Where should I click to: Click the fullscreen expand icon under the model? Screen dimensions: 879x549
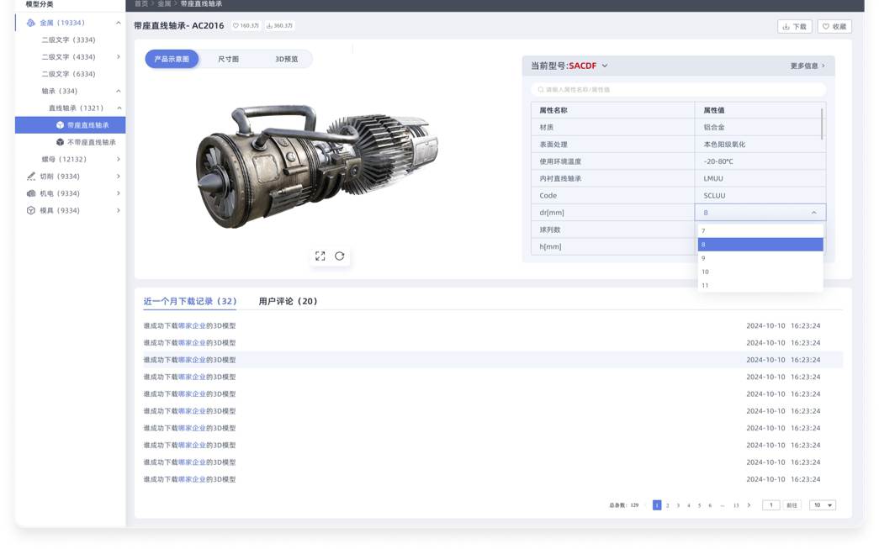320,256
